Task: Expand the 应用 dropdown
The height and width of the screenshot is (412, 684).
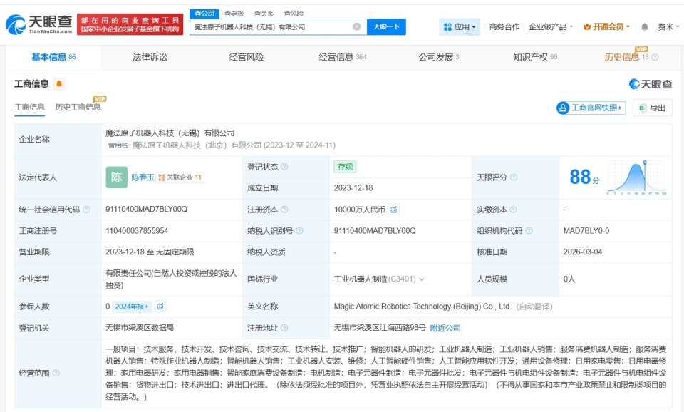Action: pyautogui.click(x=459, y=26)
